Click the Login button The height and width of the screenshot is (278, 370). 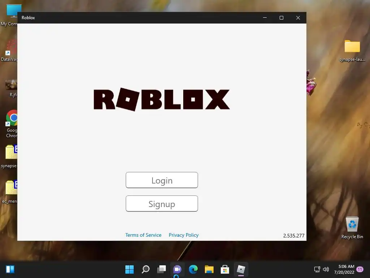pyautogui.click(x=162, y=180)
